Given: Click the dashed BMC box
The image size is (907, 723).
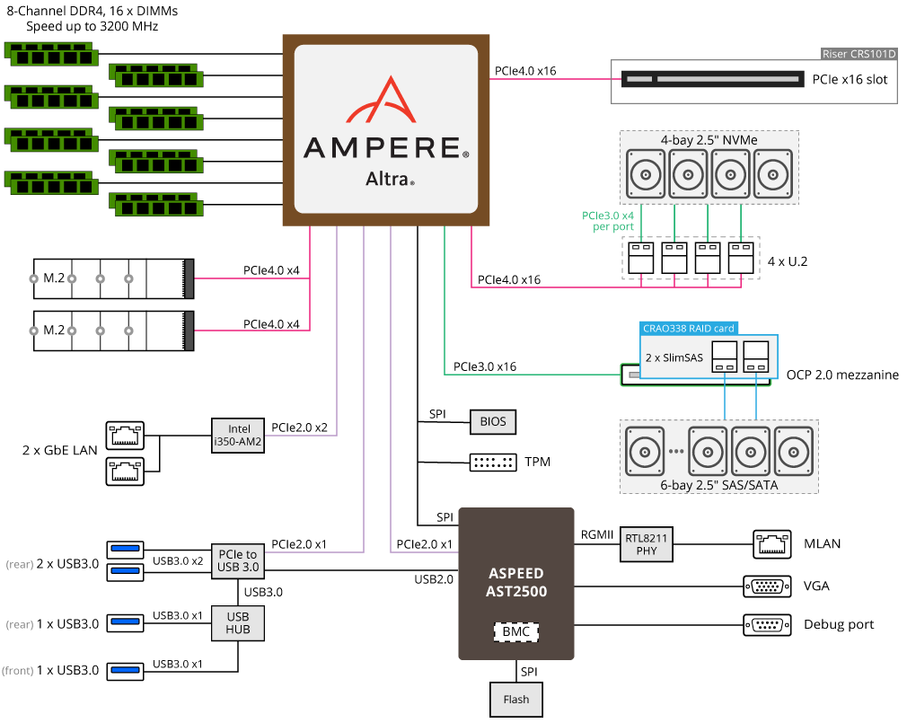Looking at the screenshot, I should 516,631.
